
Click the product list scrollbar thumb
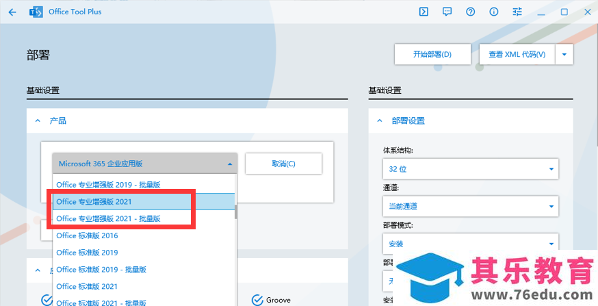click(236, 212)
